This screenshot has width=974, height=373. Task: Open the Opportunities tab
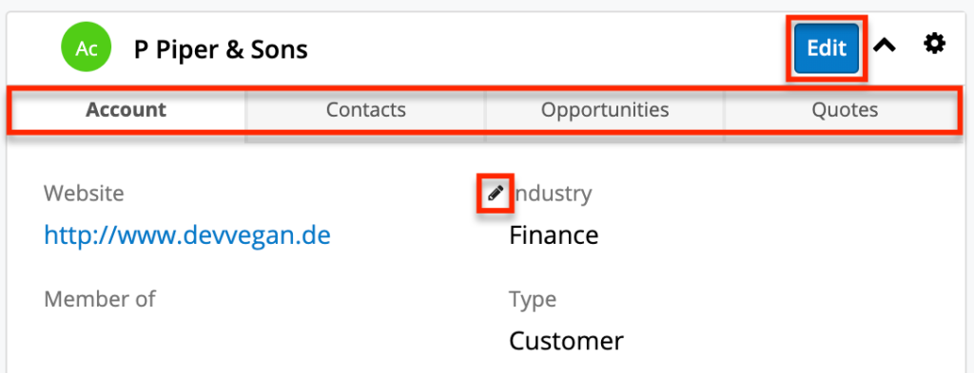[x=605, y=110]
